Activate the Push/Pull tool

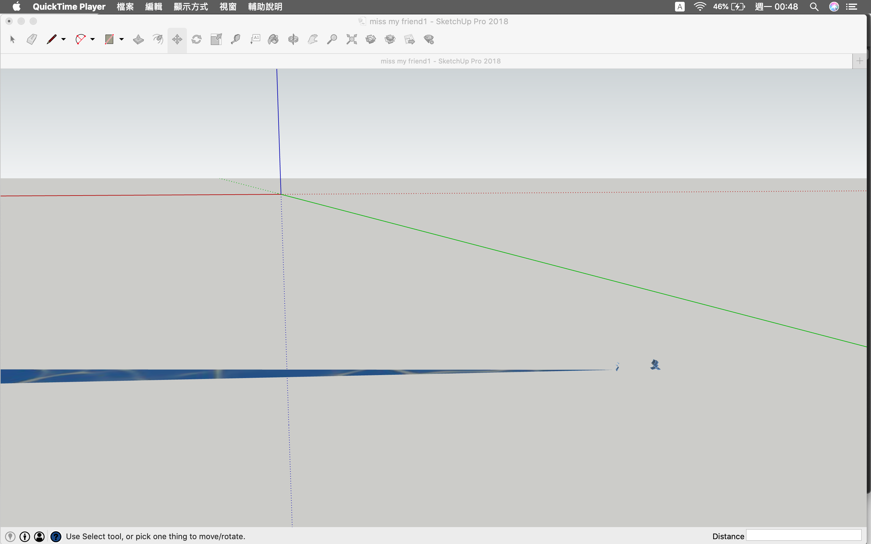tap(138, 39)
